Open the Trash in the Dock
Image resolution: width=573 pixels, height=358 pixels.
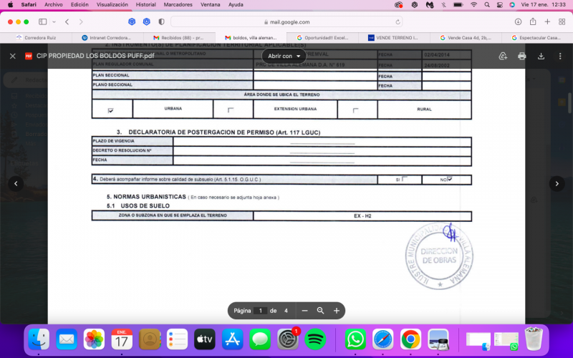point(534,339)
